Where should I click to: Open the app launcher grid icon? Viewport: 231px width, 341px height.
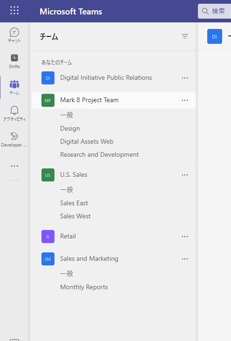coord(14,10)
